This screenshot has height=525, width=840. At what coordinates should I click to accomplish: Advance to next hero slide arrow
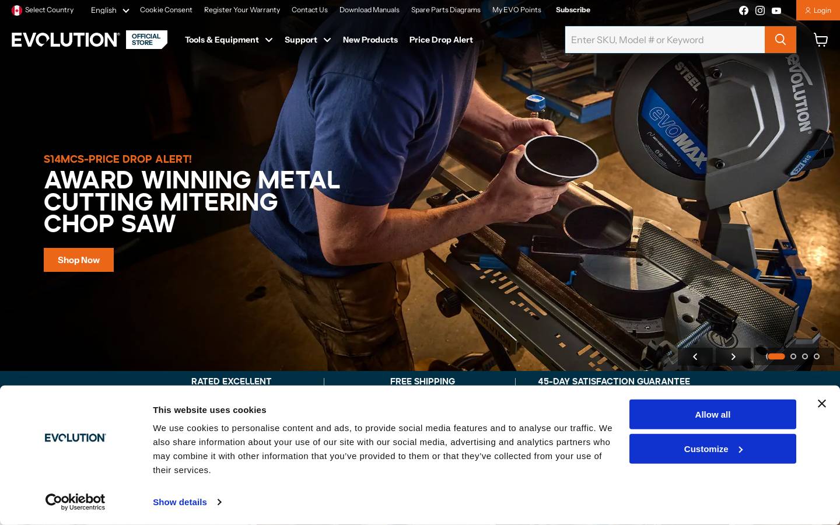click(x=733, y=356)
